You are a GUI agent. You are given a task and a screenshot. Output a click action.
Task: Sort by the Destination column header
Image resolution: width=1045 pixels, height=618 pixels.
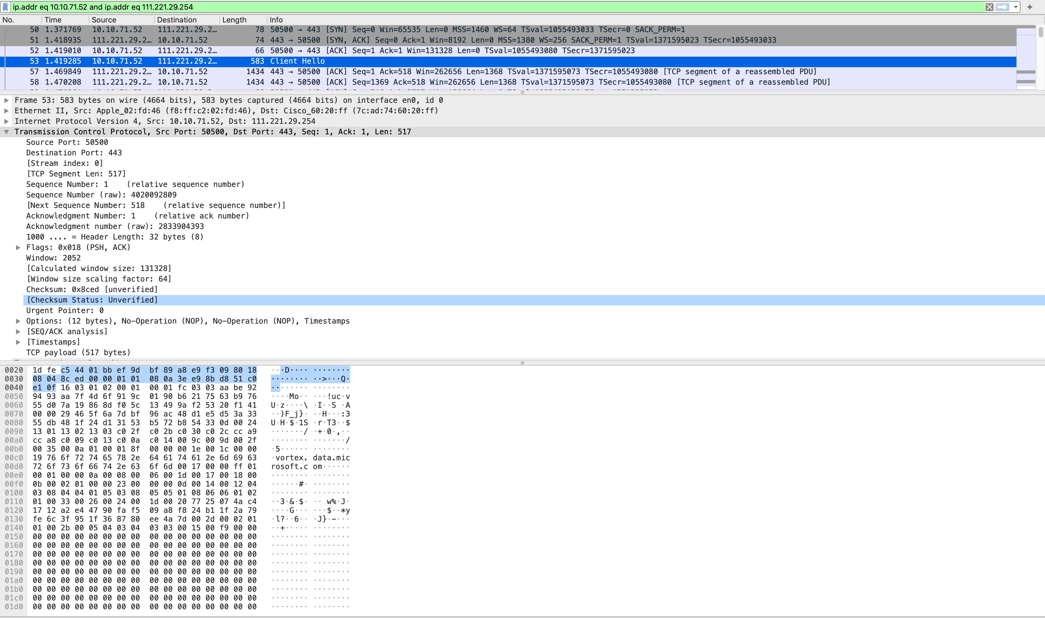187,20
